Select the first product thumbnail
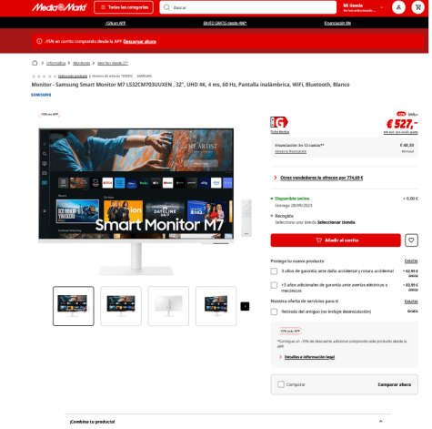 pos(74,306)
